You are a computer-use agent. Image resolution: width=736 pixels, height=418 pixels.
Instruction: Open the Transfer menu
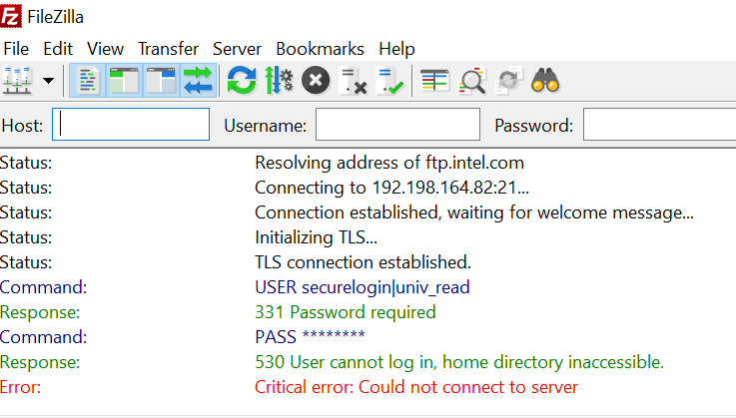click(168, 48)
